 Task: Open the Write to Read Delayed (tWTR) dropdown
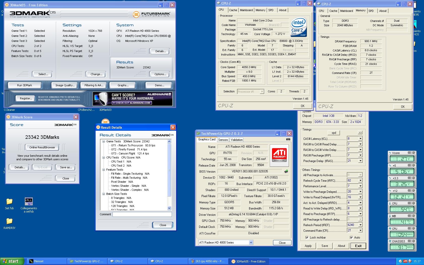360,197
